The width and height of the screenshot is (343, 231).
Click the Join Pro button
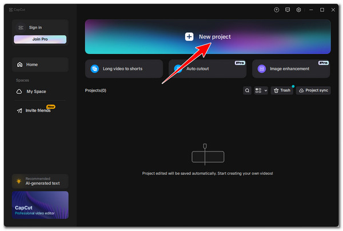(x=40, y=39)
